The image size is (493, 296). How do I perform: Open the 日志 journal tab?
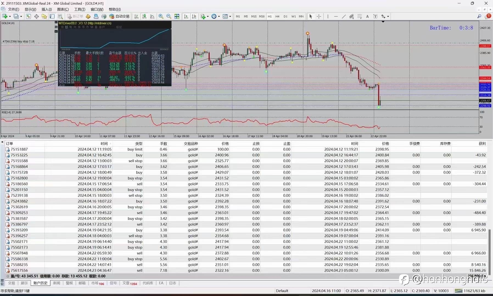click(173, 283)
